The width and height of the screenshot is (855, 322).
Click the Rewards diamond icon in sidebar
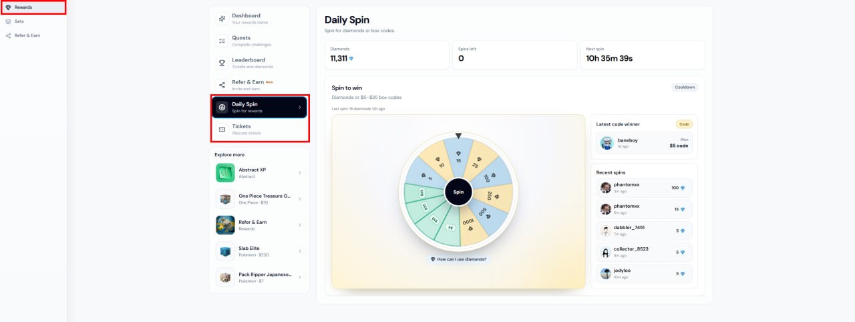coord(8,7)
